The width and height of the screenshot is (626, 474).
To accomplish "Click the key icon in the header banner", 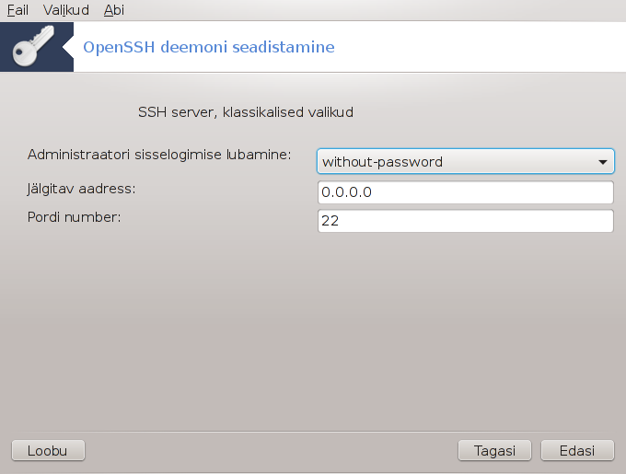I will 33,46.
